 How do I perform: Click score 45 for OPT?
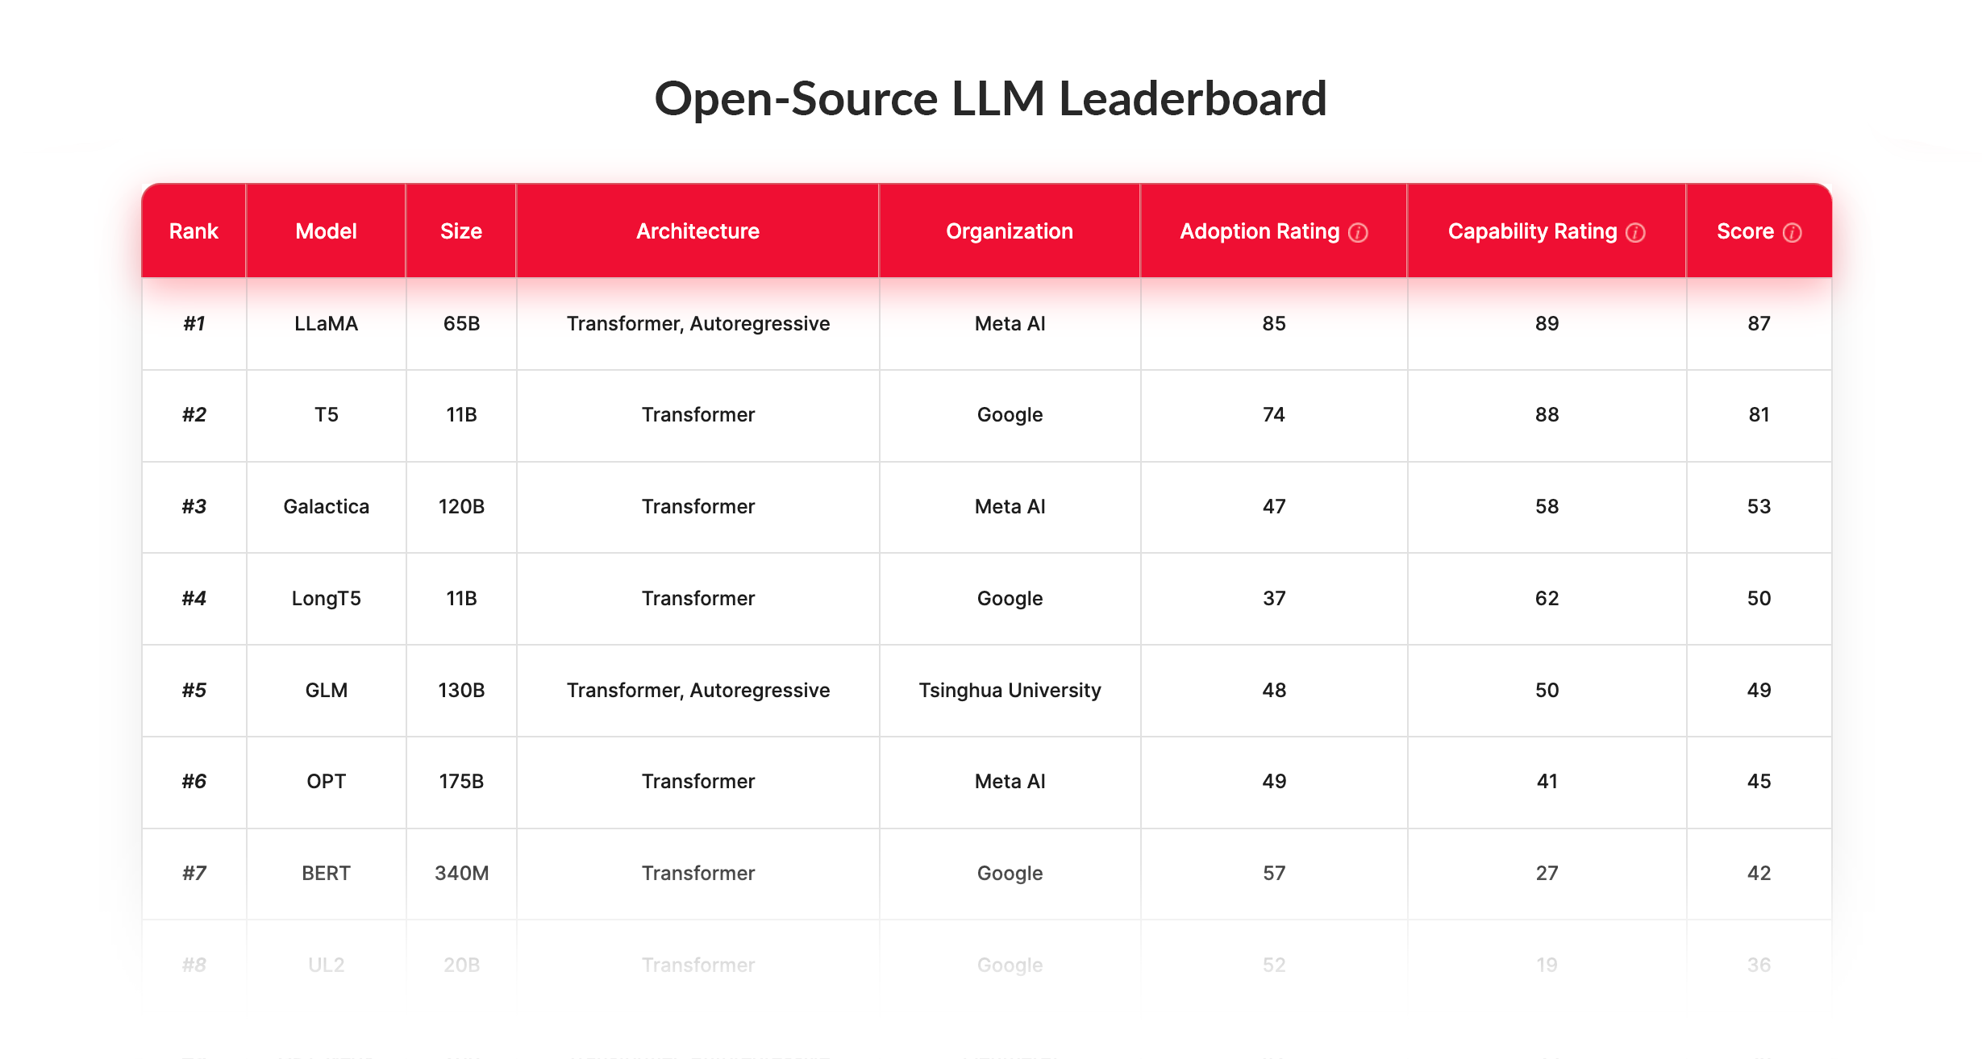pos(1759,781)
